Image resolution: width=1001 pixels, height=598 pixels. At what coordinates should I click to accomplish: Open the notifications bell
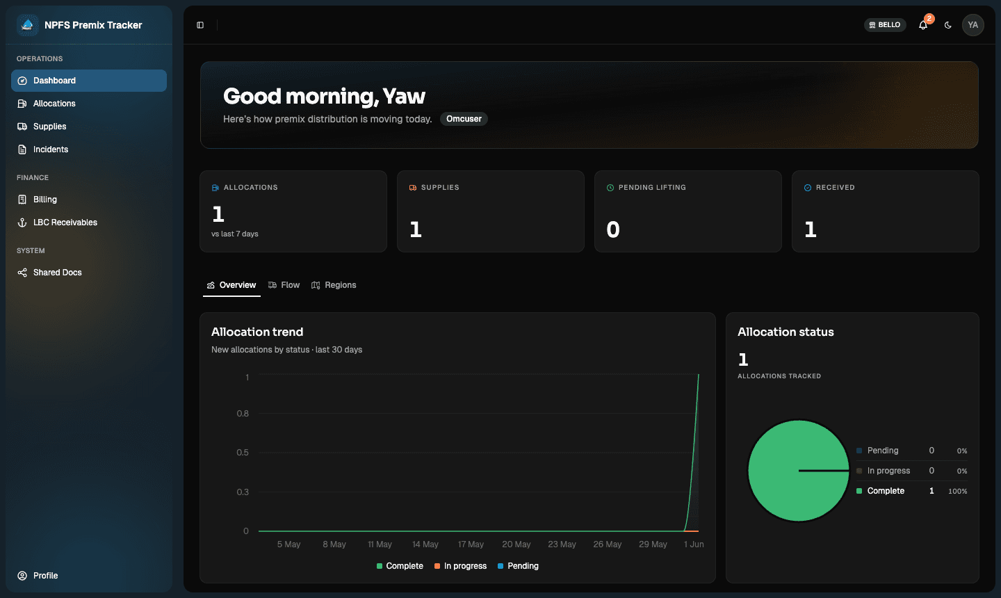pos(923,25)
